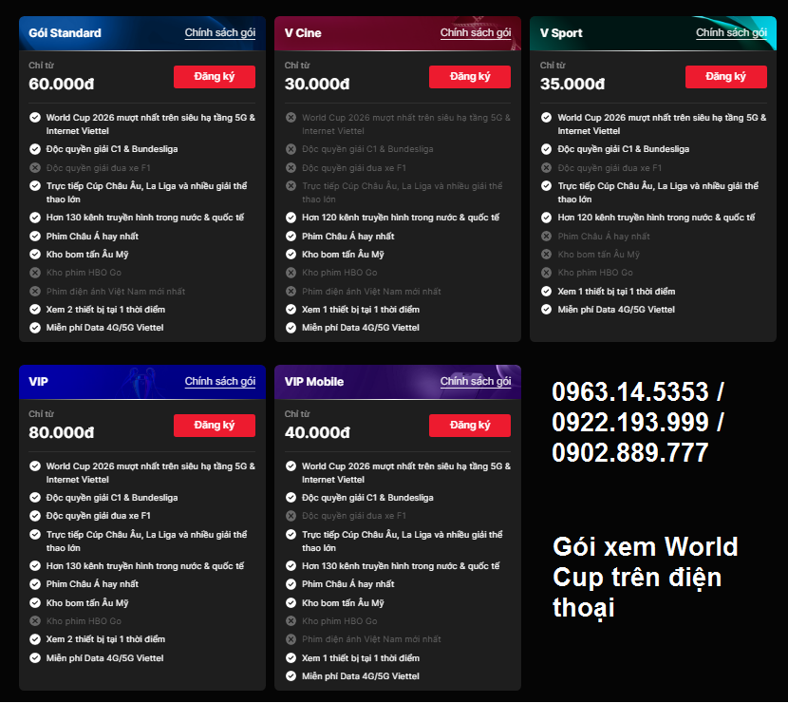Click check icon beside Kho bom tấn Âu Mỹ in V Cine

[x=291, y=254]
